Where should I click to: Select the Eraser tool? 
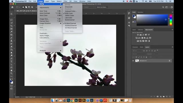tap(11, 47)
